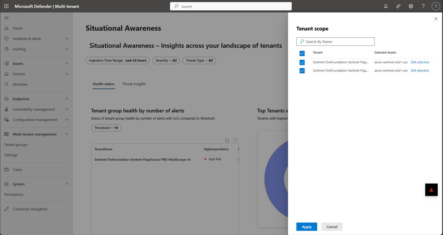The image size is (443, 235).
Task: Refresh the tenant group health table
Action: pyautogui.click(x=227, y=140)
